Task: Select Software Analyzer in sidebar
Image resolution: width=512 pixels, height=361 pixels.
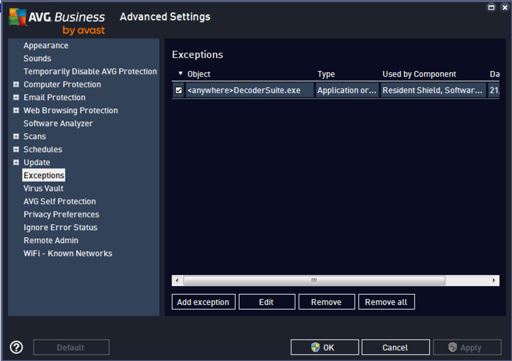Action: click(58, 124)
